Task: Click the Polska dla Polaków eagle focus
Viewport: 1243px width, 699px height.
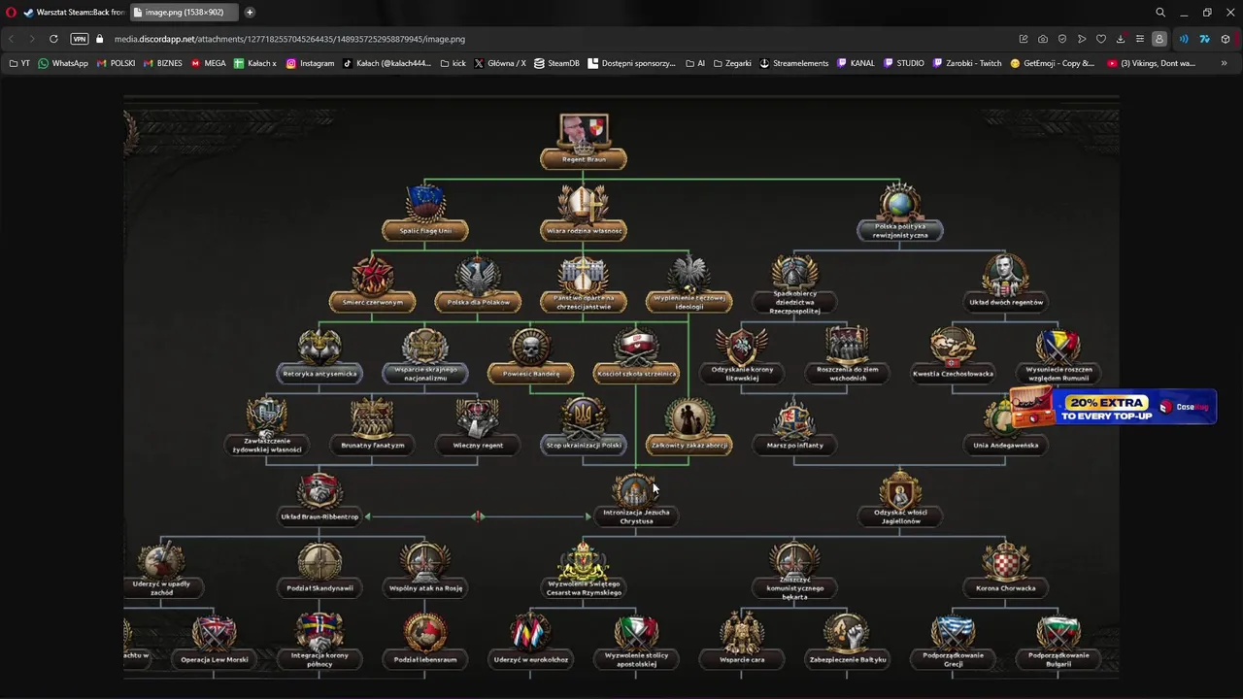Action: coord(478,284)
